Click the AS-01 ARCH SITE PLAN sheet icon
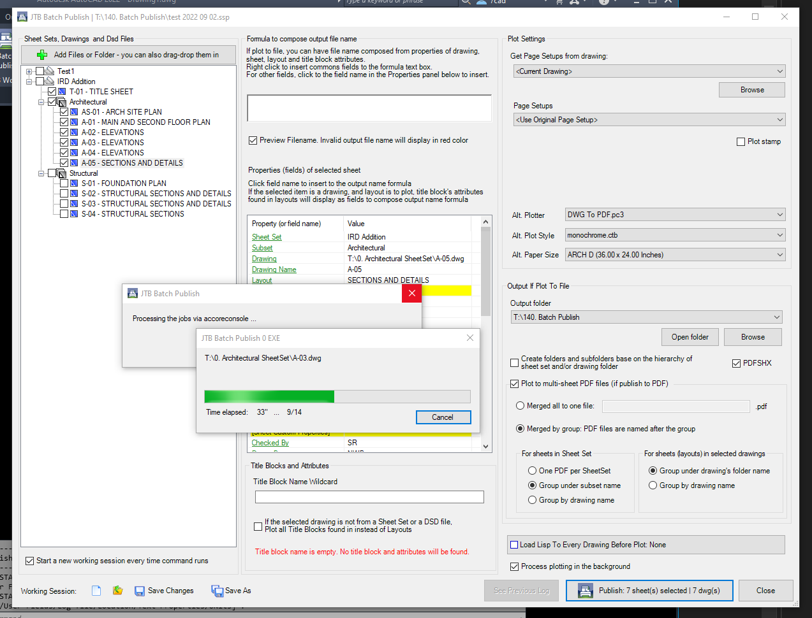 point(74,112)
